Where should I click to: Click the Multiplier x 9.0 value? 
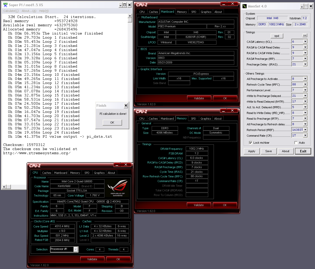pyautogui.click(x=62, y=231)
